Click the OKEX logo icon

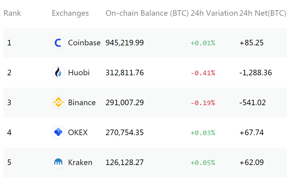coord(58,132)
